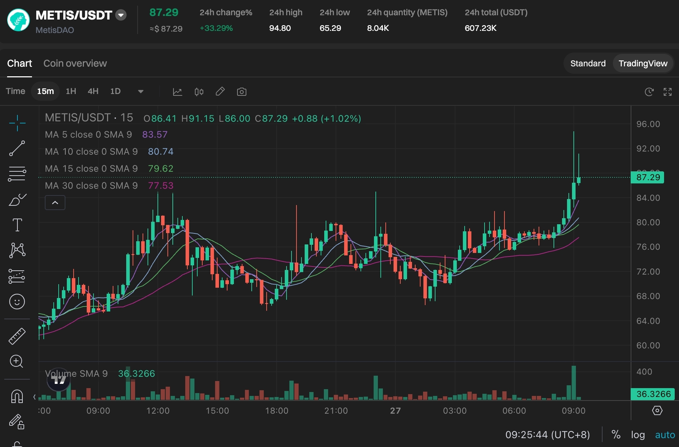Screen dimensions: 679x447
Task: Toggle auto scale
Action: coord(665,435)
